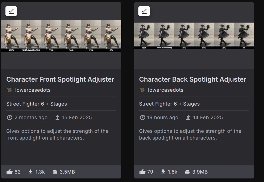Select Stages category on Back Spotlight card
This screenshot has width=264, height=182.
191,104
